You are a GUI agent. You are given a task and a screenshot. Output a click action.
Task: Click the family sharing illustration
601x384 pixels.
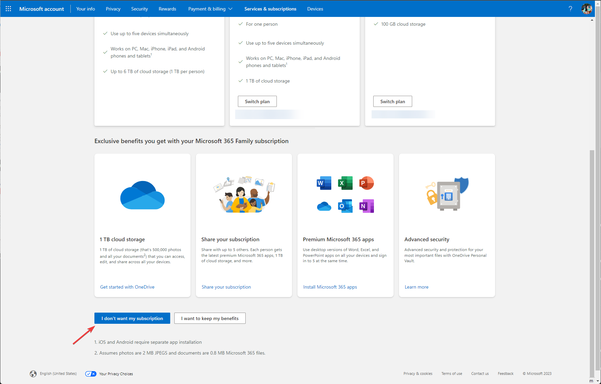click(x=244, y=194)
